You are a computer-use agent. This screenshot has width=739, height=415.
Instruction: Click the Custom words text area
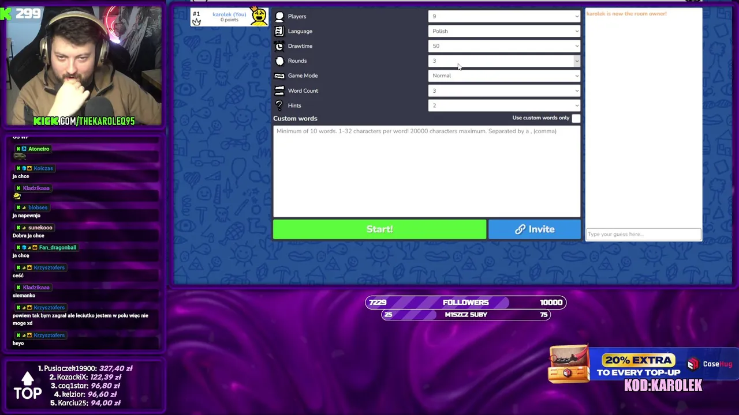click(x=427, y=171)
